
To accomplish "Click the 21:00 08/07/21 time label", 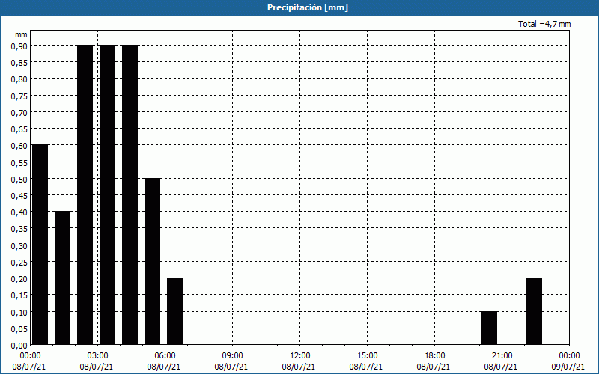I will point(501,361).
